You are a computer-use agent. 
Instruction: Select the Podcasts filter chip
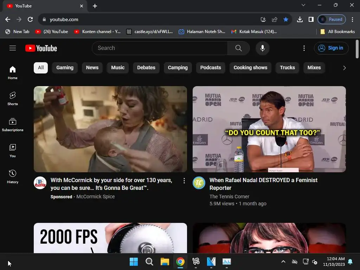coord(211,68)
